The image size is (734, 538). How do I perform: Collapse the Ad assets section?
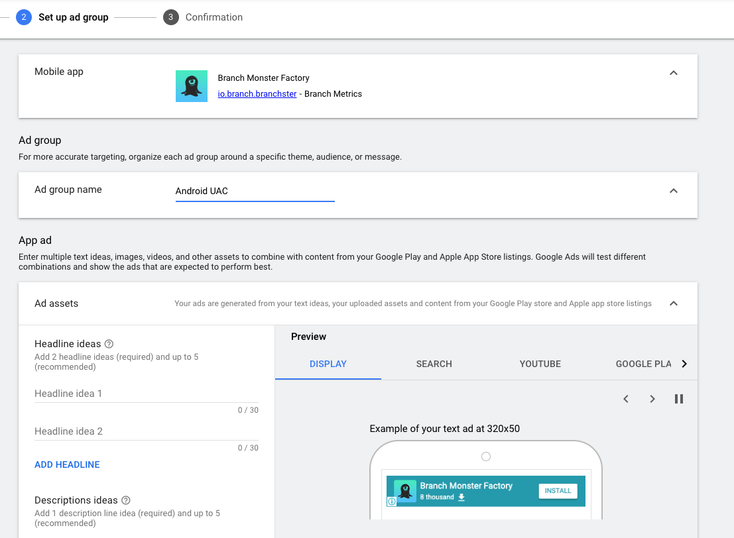pos(674,303)
